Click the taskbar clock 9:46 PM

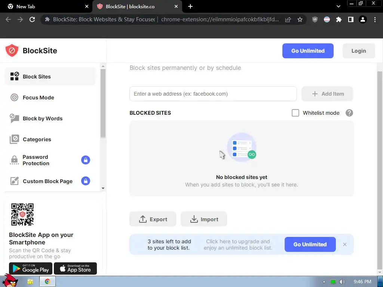pos(362,282)
